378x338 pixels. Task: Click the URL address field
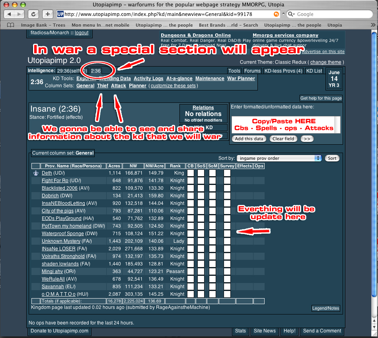[x=169, y=14]
